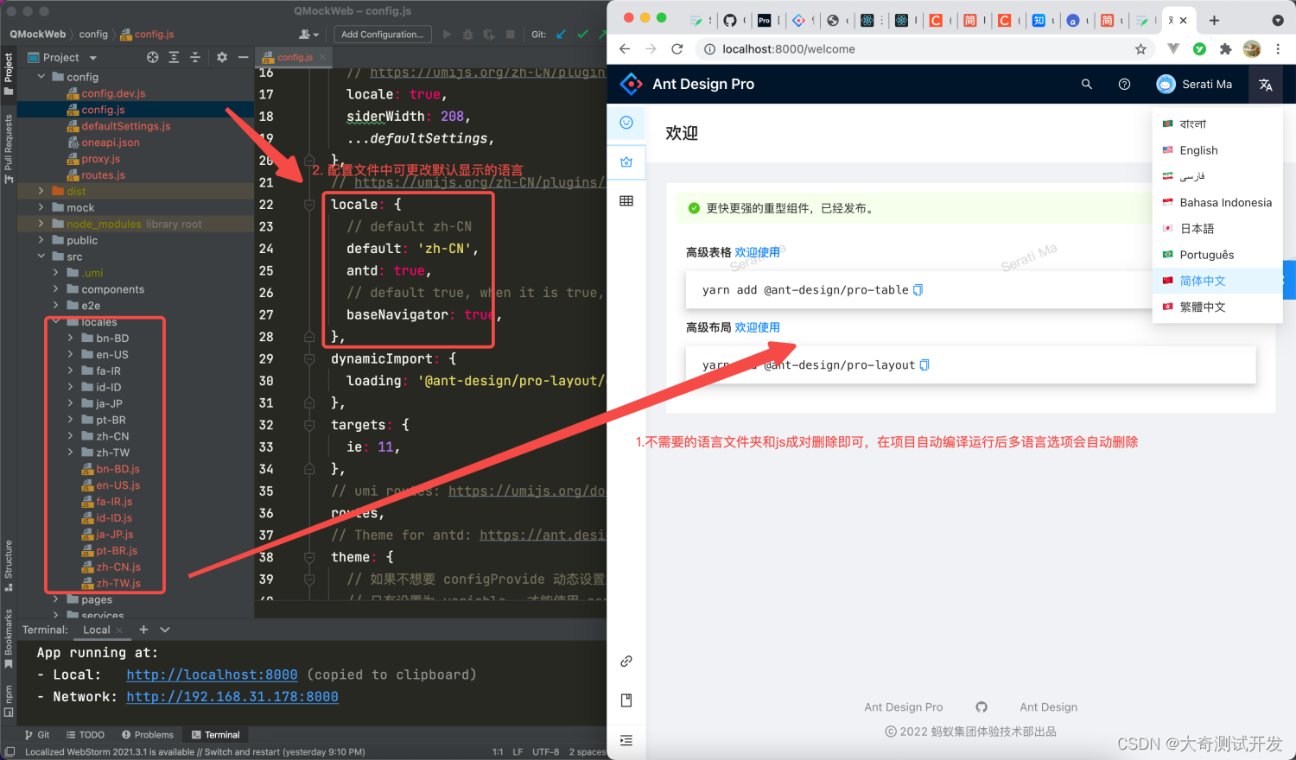This screenshot has height=760, width=1296.
Task: Click the UTF-8 encoding in status bar
Action: (x=546, y=752)
